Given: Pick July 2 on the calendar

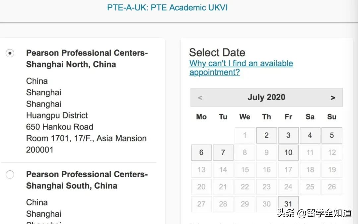Looking at the screenshot, I should pyautogui.click(x=267, y=135).
